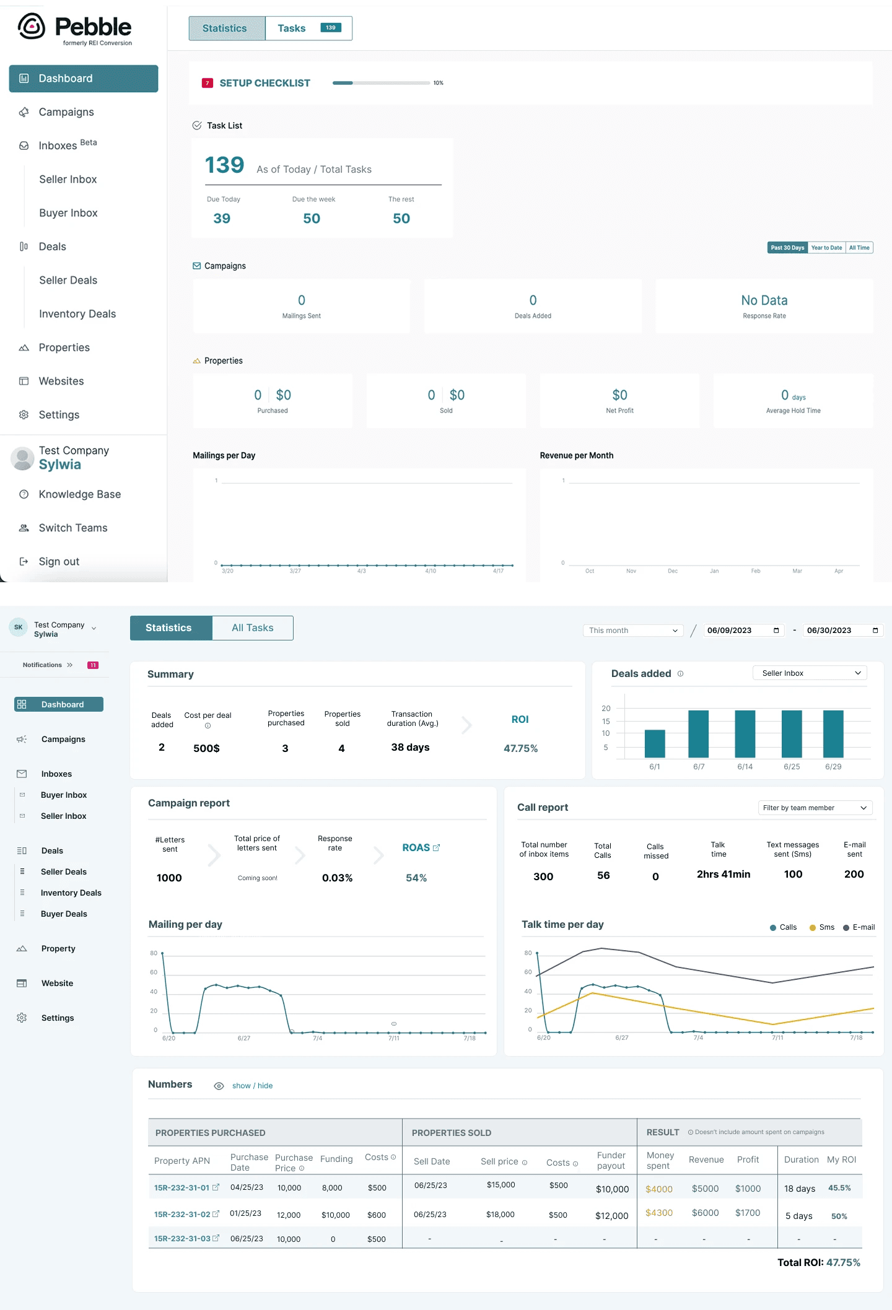Toggle Numbers visibility with the eye icon
This screenshot has height=1310, width=892.
(219, 1086)
